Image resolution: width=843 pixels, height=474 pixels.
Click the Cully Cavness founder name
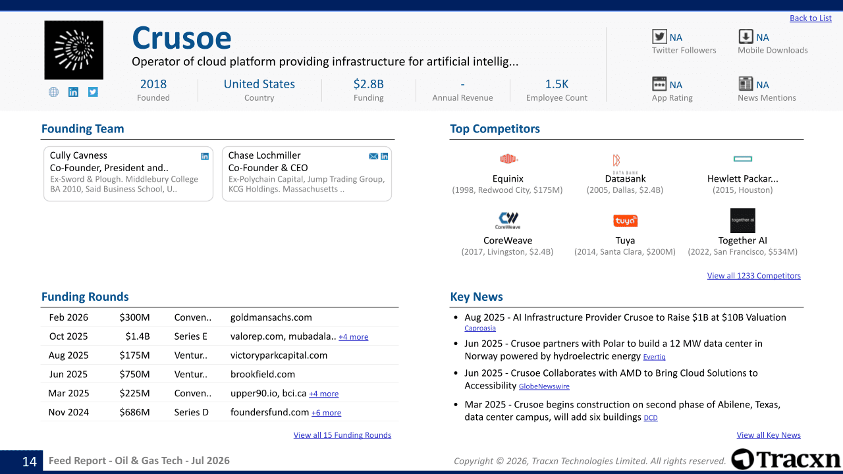78,155
